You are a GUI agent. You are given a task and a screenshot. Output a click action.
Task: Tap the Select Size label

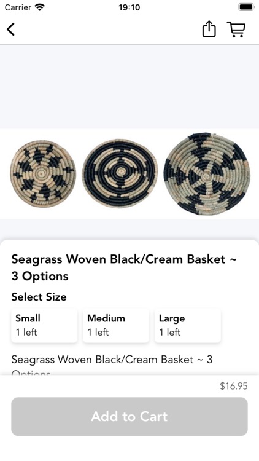tap(39, 297)
